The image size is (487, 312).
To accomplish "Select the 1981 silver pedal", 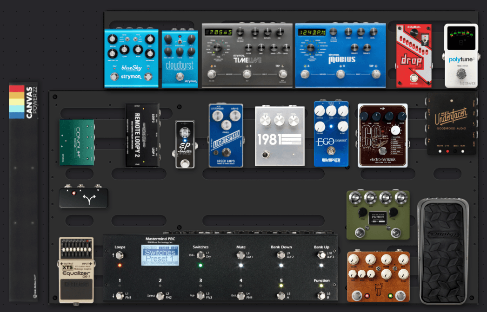I will (280, 136).
